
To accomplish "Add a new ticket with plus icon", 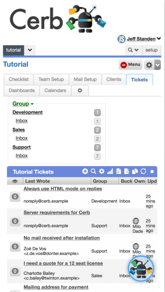I will pyautogui.click(x=85, y=171).
